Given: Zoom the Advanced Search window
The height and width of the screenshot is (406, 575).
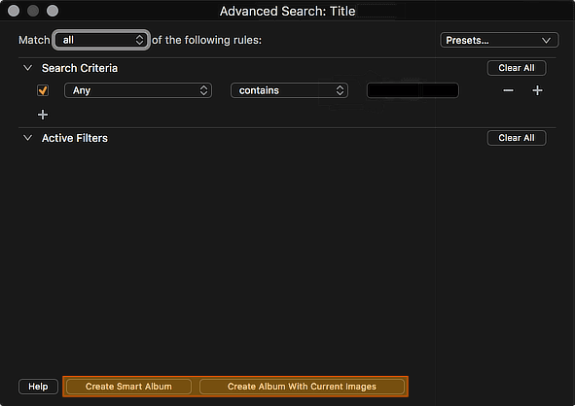Looking at the screenshot, I should pos(53,11).
